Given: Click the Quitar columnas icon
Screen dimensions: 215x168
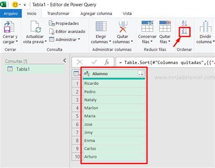Looking at the screenshot, I should click(x=123, y=27).
